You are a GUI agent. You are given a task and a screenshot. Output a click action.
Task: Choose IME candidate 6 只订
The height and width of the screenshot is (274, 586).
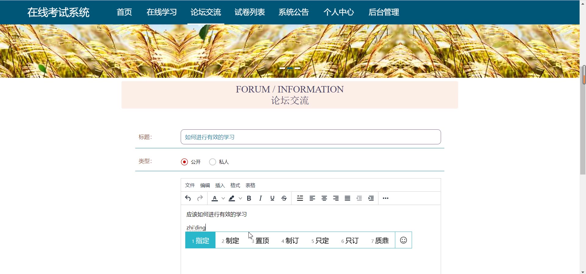tap(350, 240)
